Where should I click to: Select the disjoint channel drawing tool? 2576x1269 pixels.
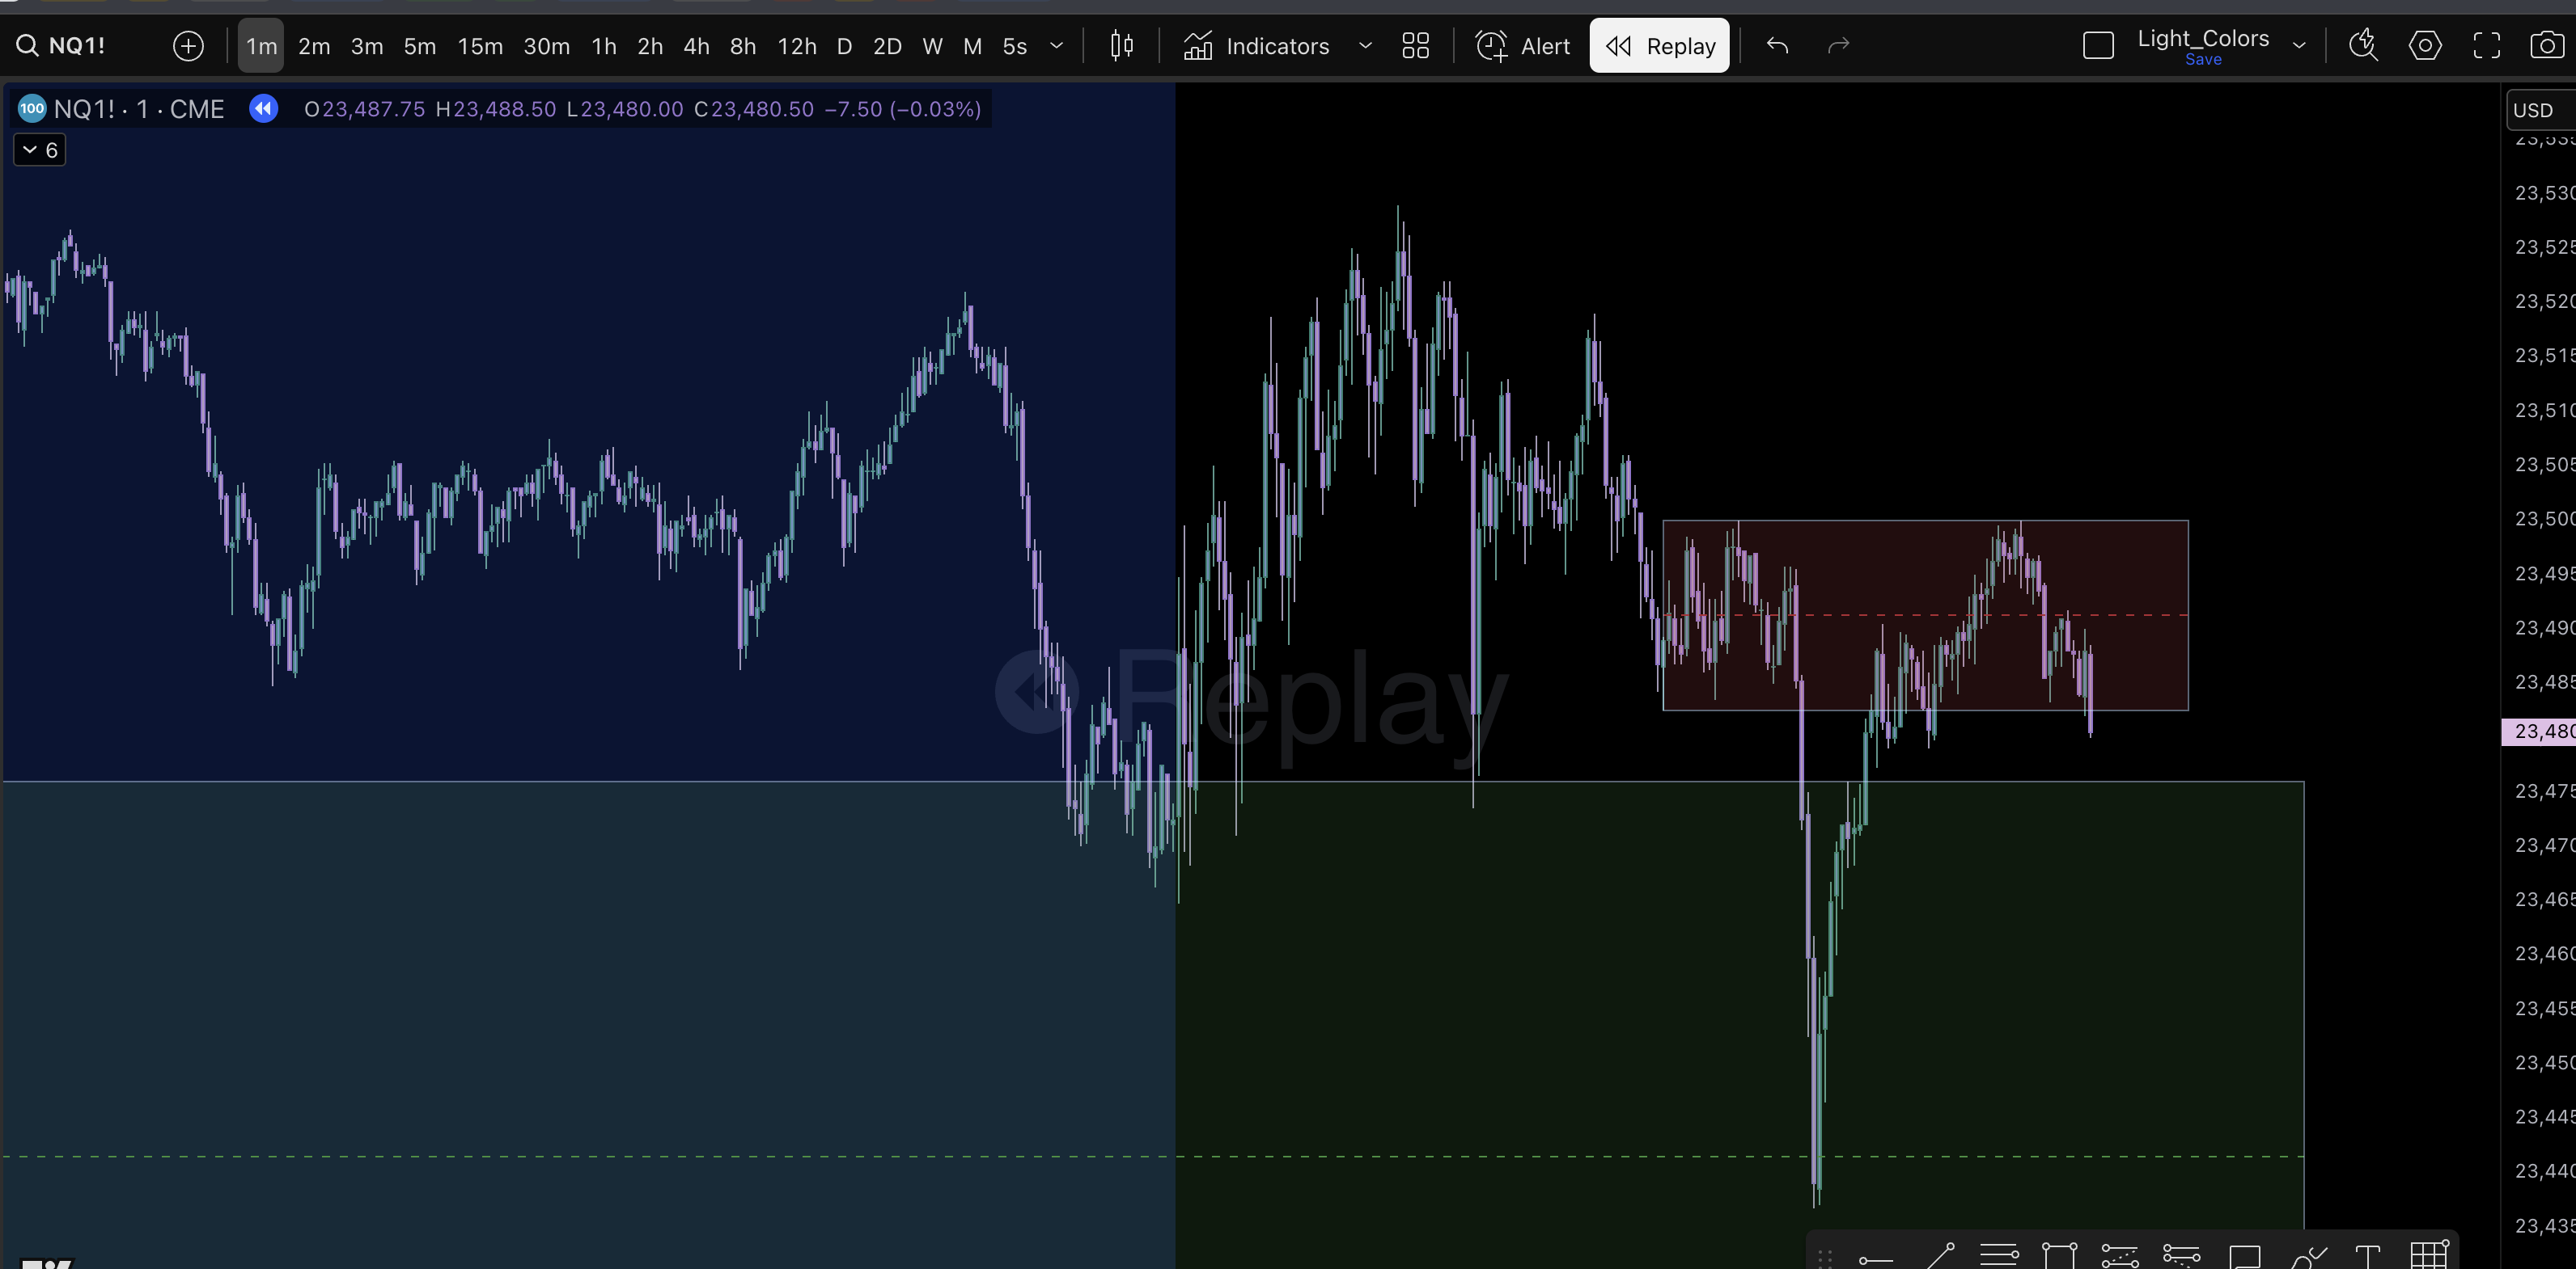tap(2181, 1256)
